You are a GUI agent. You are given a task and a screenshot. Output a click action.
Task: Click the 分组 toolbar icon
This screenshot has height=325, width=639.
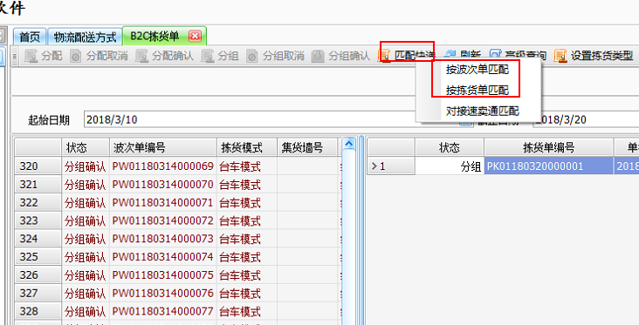[x=208, y=56]
